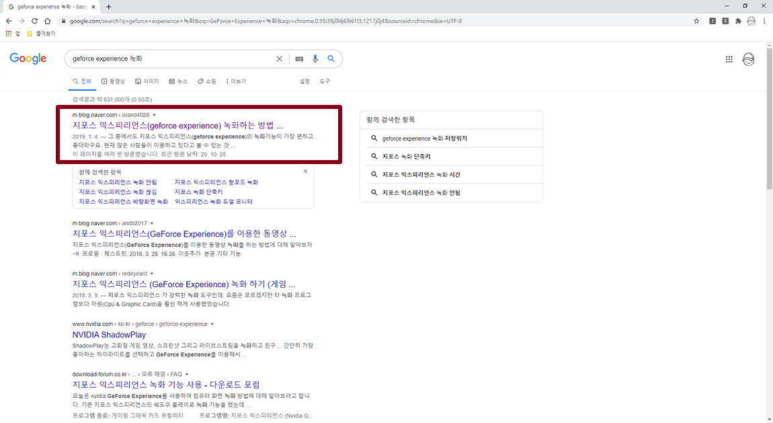Screen dimensions: 773x423
Task: Click the address bar URL
Action: (x=266, y=22)
